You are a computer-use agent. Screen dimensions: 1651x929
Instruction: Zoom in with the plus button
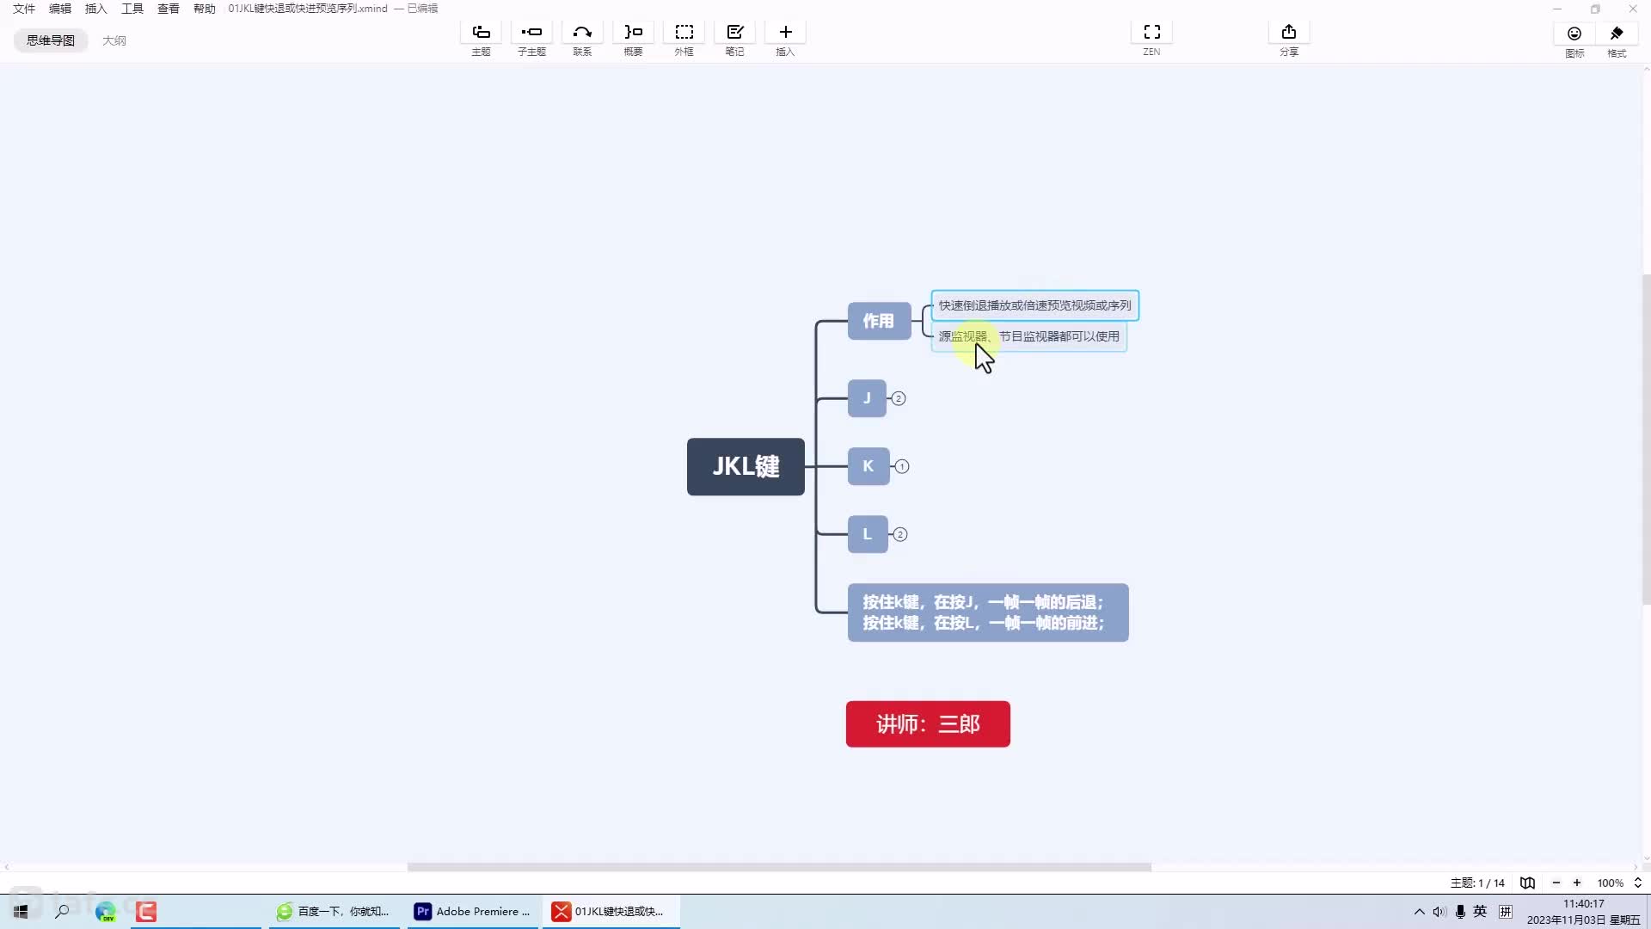[1577, 883]
